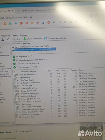Screen dimensions: 105x140
Task: Open the Избранное menu
Action: pyautogui.click(x=5, y=36)
